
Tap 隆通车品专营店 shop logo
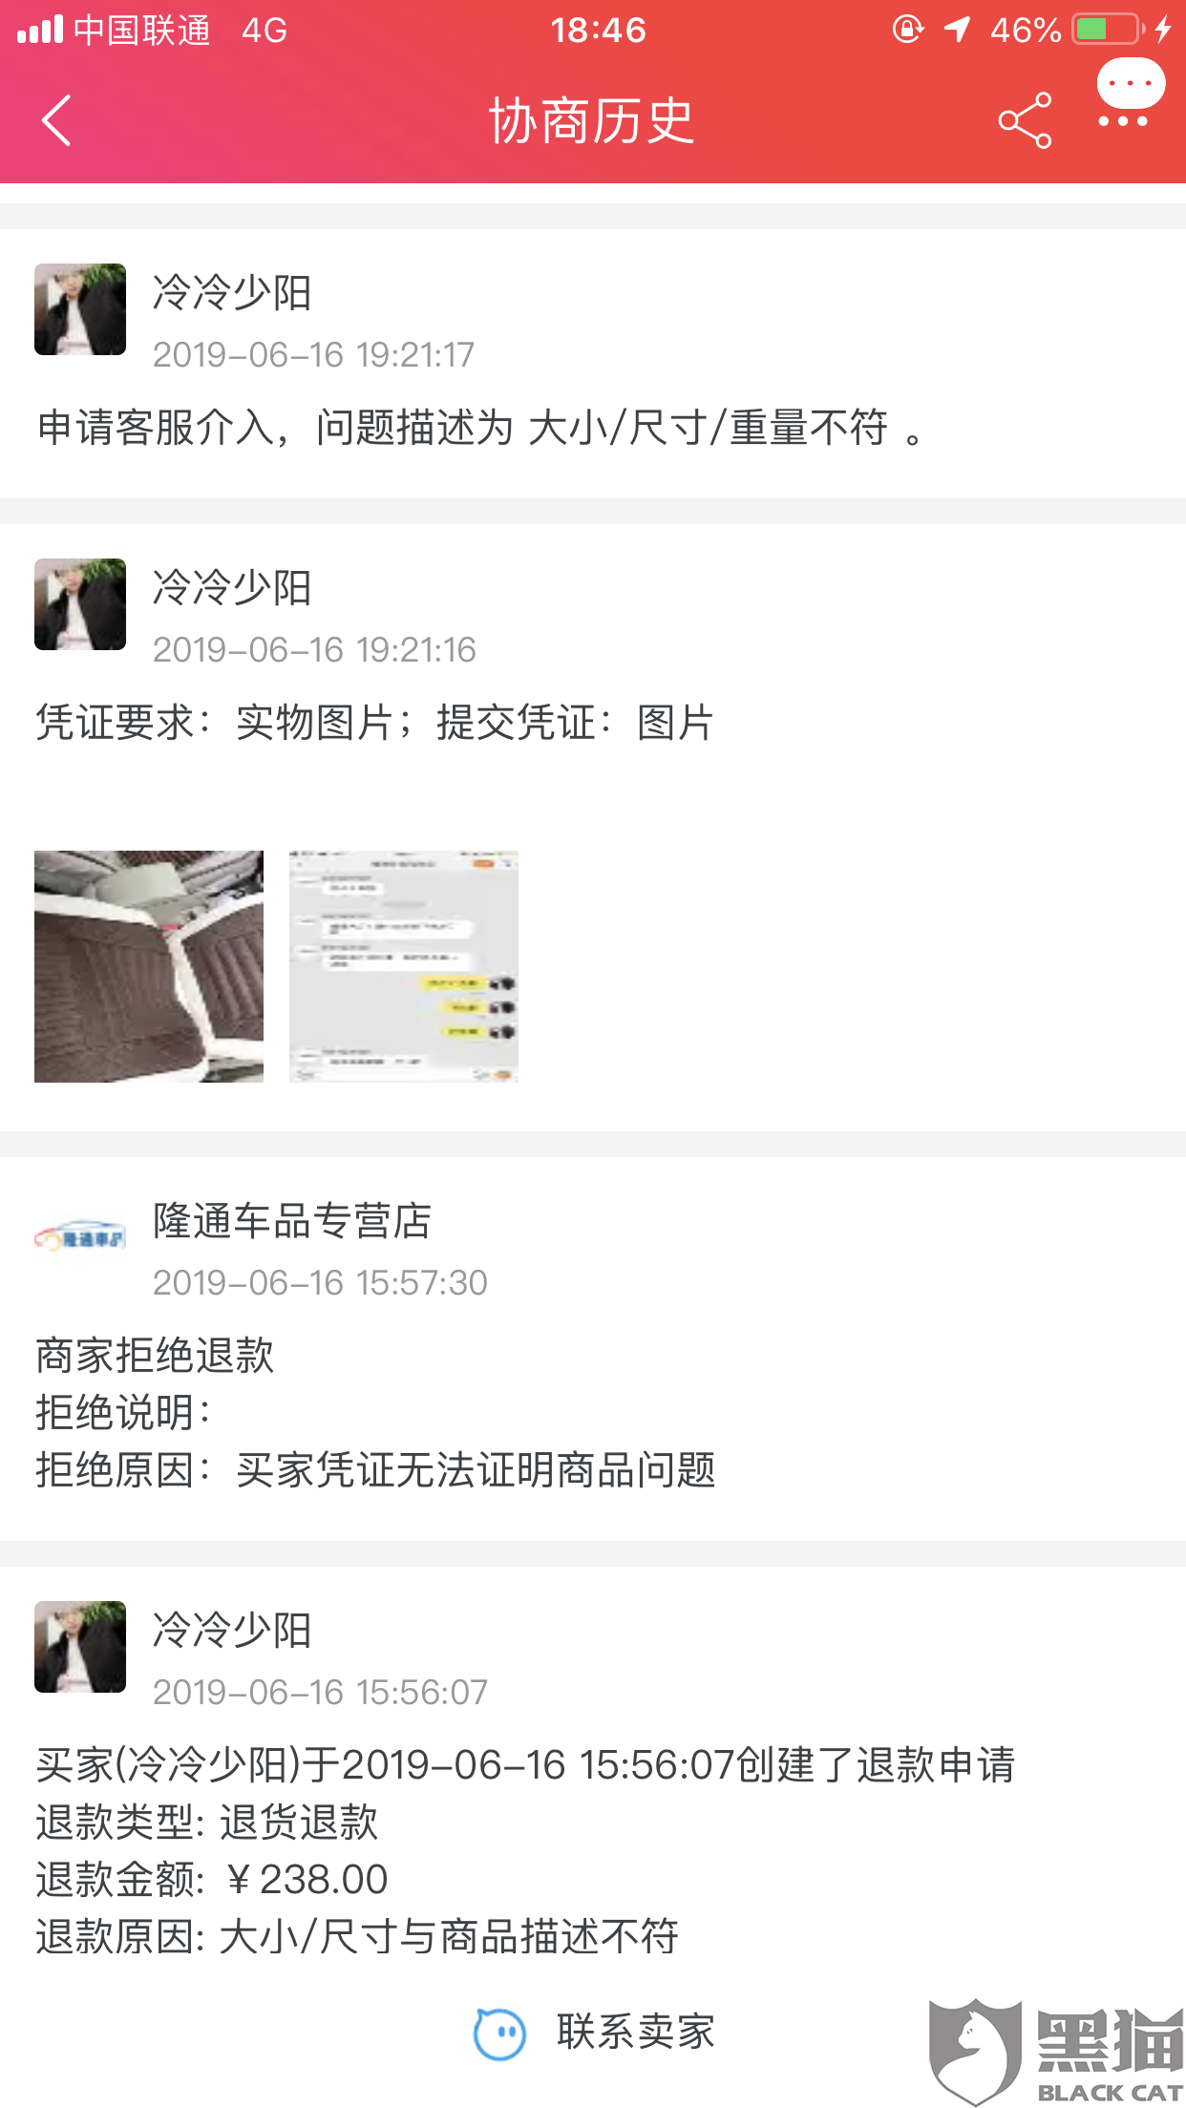pyautogui.click(x=80, y=1237)
